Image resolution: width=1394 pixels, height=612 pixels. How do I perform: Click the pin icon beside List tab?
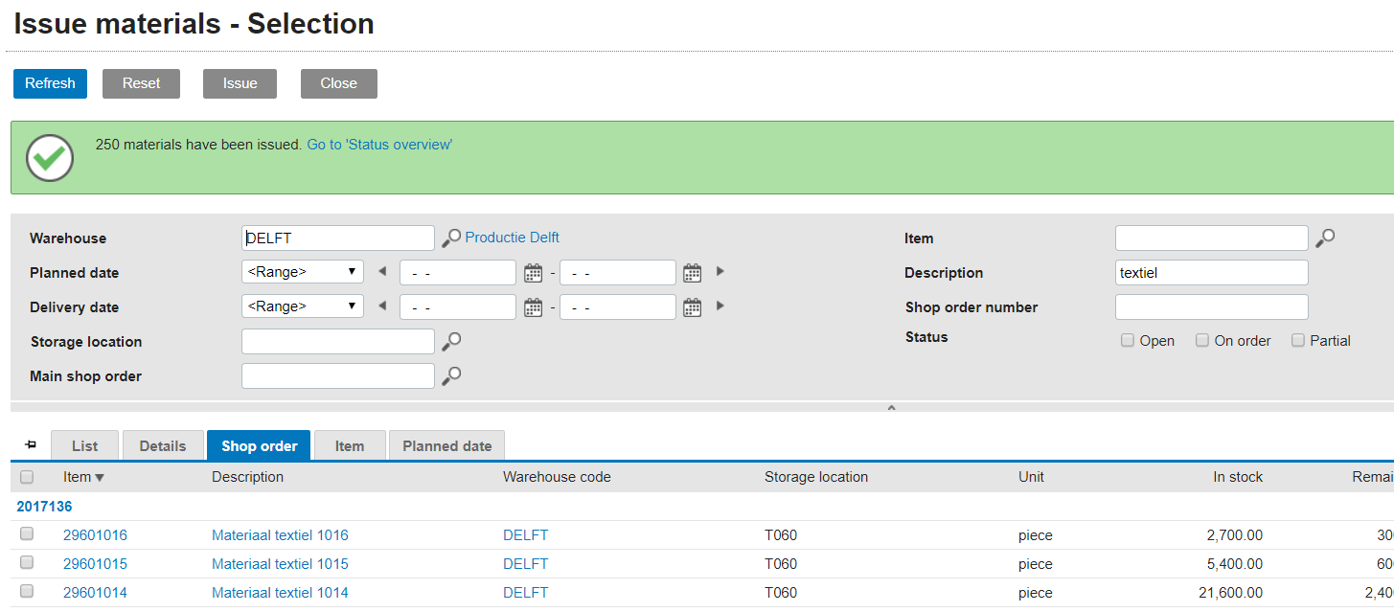pos(30,445)
